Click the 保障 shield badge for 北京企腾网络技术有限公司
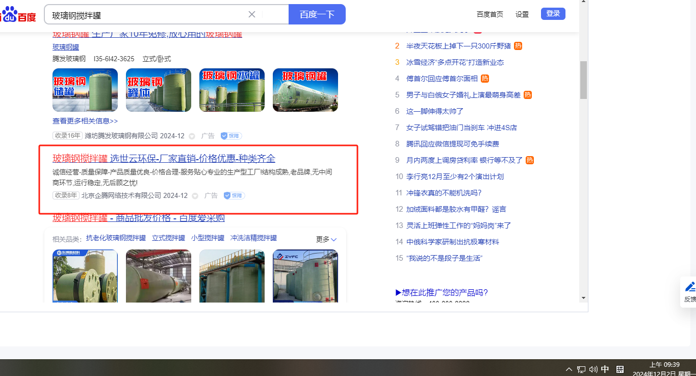696x376 pixels. click(x=234, y=195)
